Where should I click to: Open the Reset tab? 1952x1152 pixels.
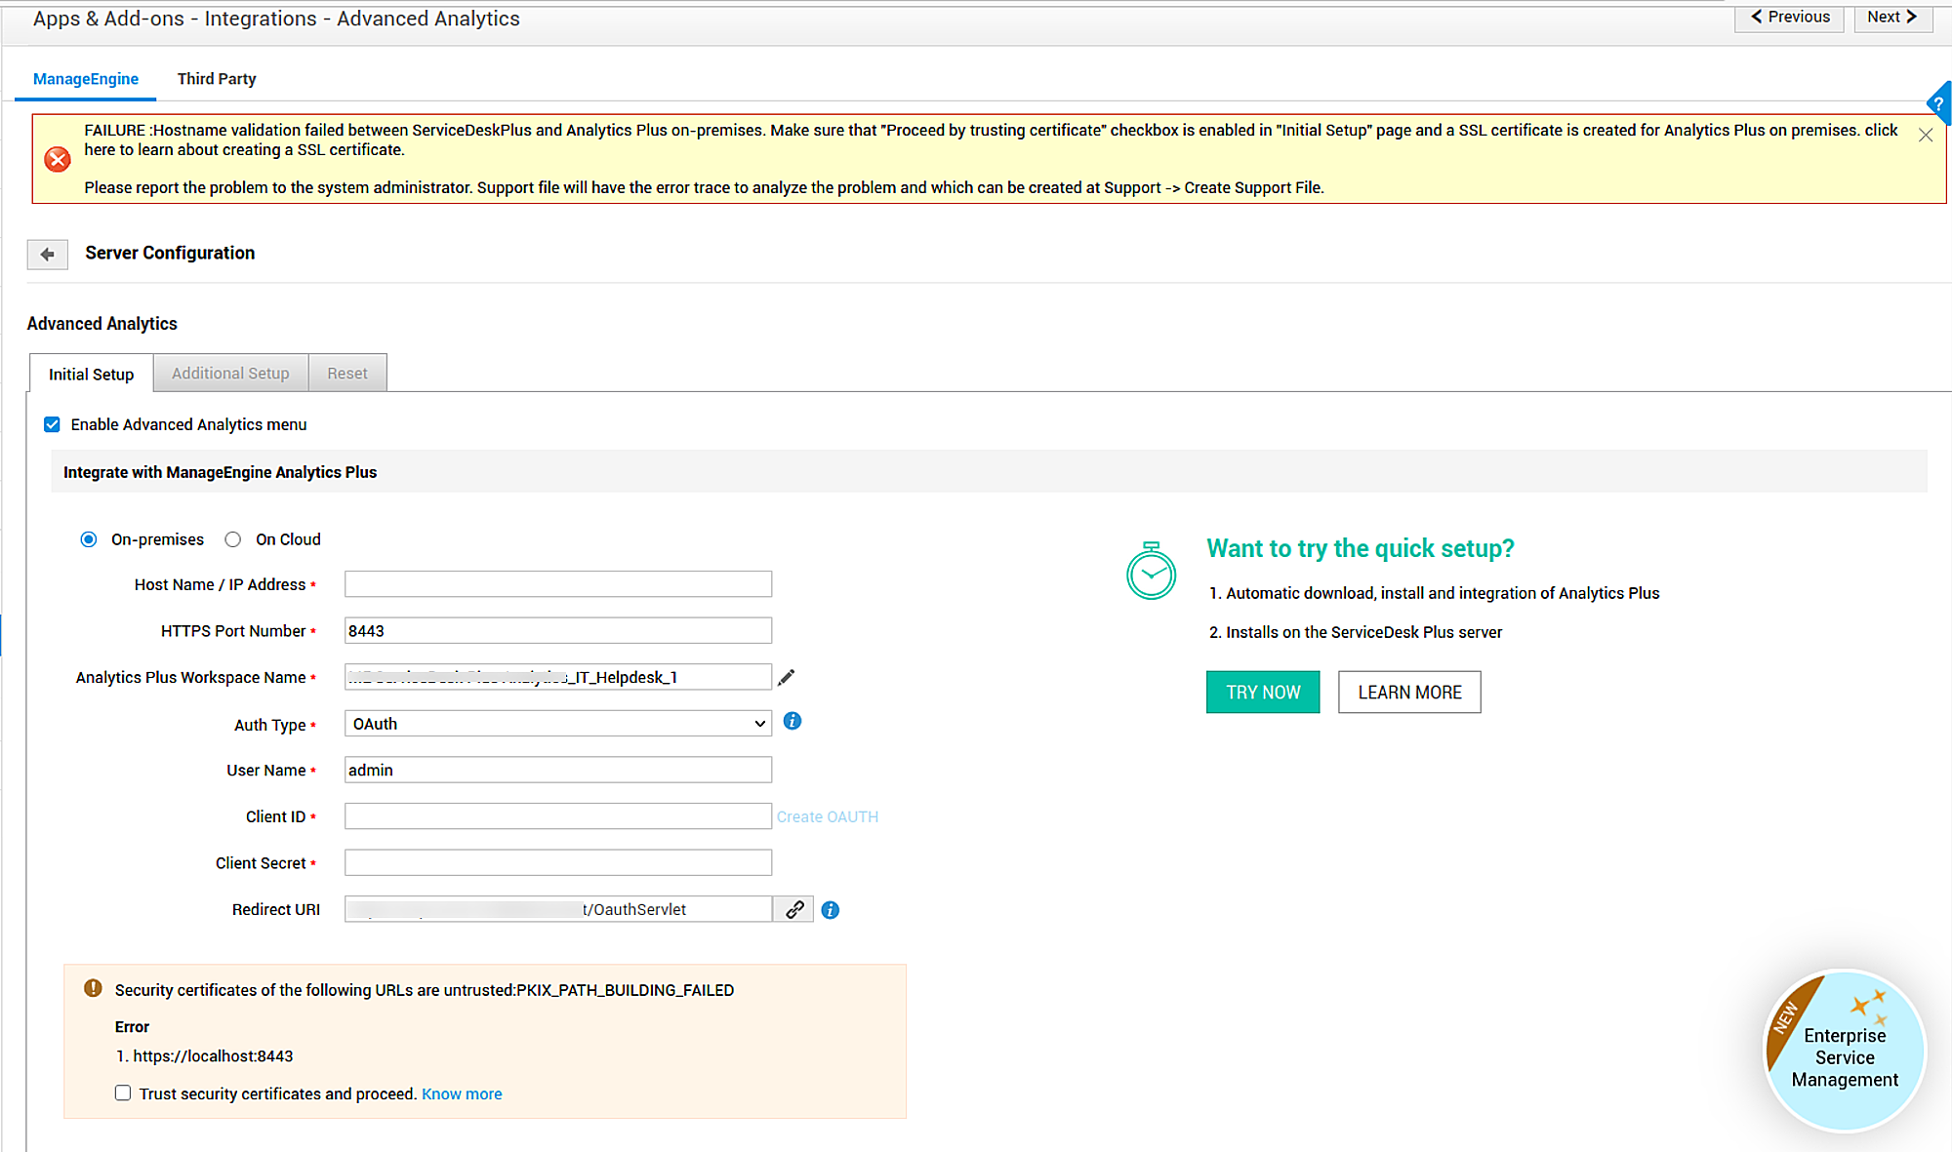[x=347, y=373]
